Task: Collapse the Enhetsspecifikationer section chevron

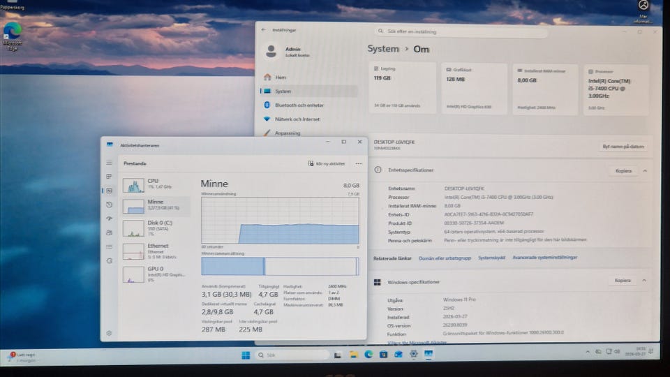Action: point(644,170)
